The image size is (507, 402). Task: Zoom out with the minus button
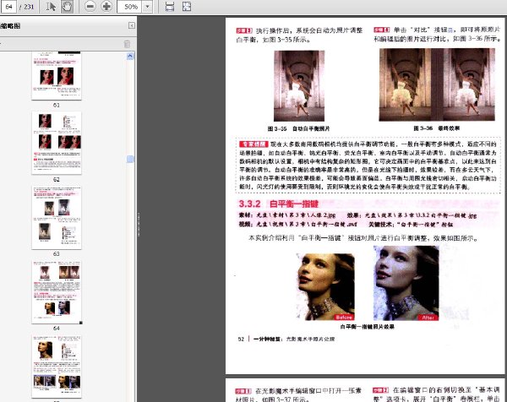point(90,7)
